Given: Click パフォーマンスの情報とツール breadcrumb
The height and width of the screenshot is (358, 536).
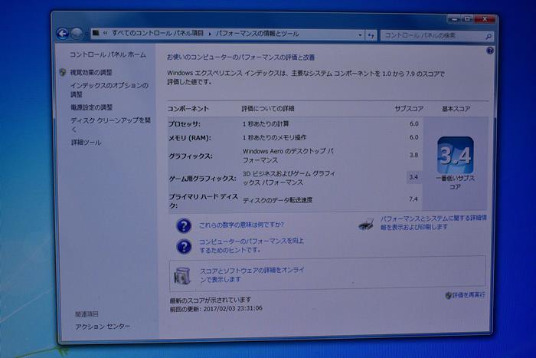Looking at the screenshot, I should click(257, 34).
